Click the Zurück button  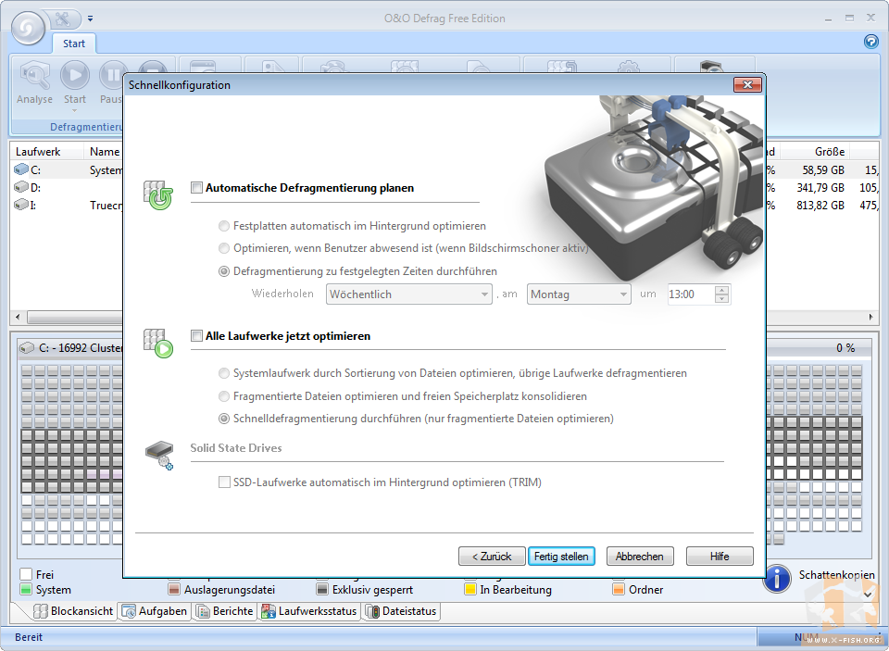492,557
